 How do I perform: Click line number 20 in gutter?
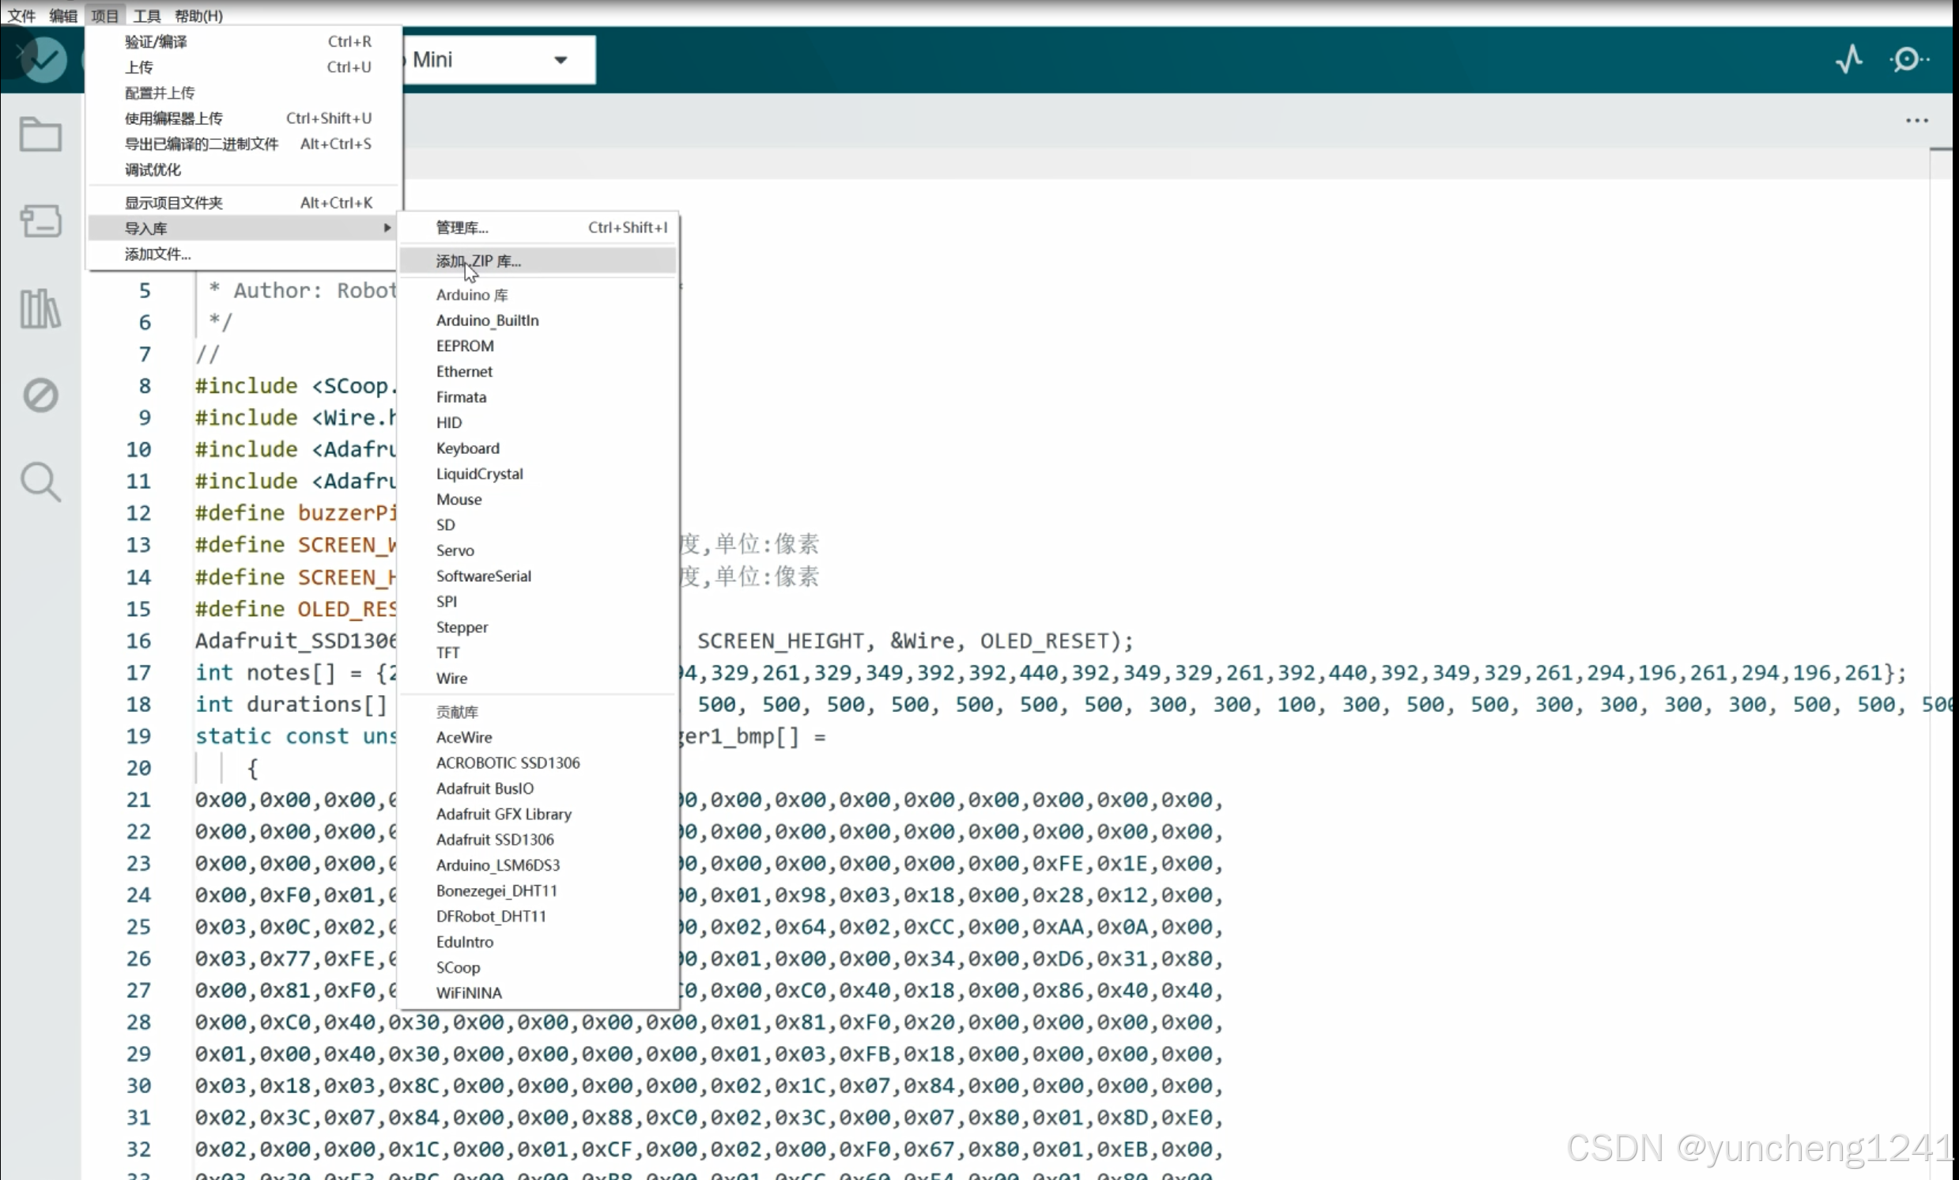tap(138, 768)
